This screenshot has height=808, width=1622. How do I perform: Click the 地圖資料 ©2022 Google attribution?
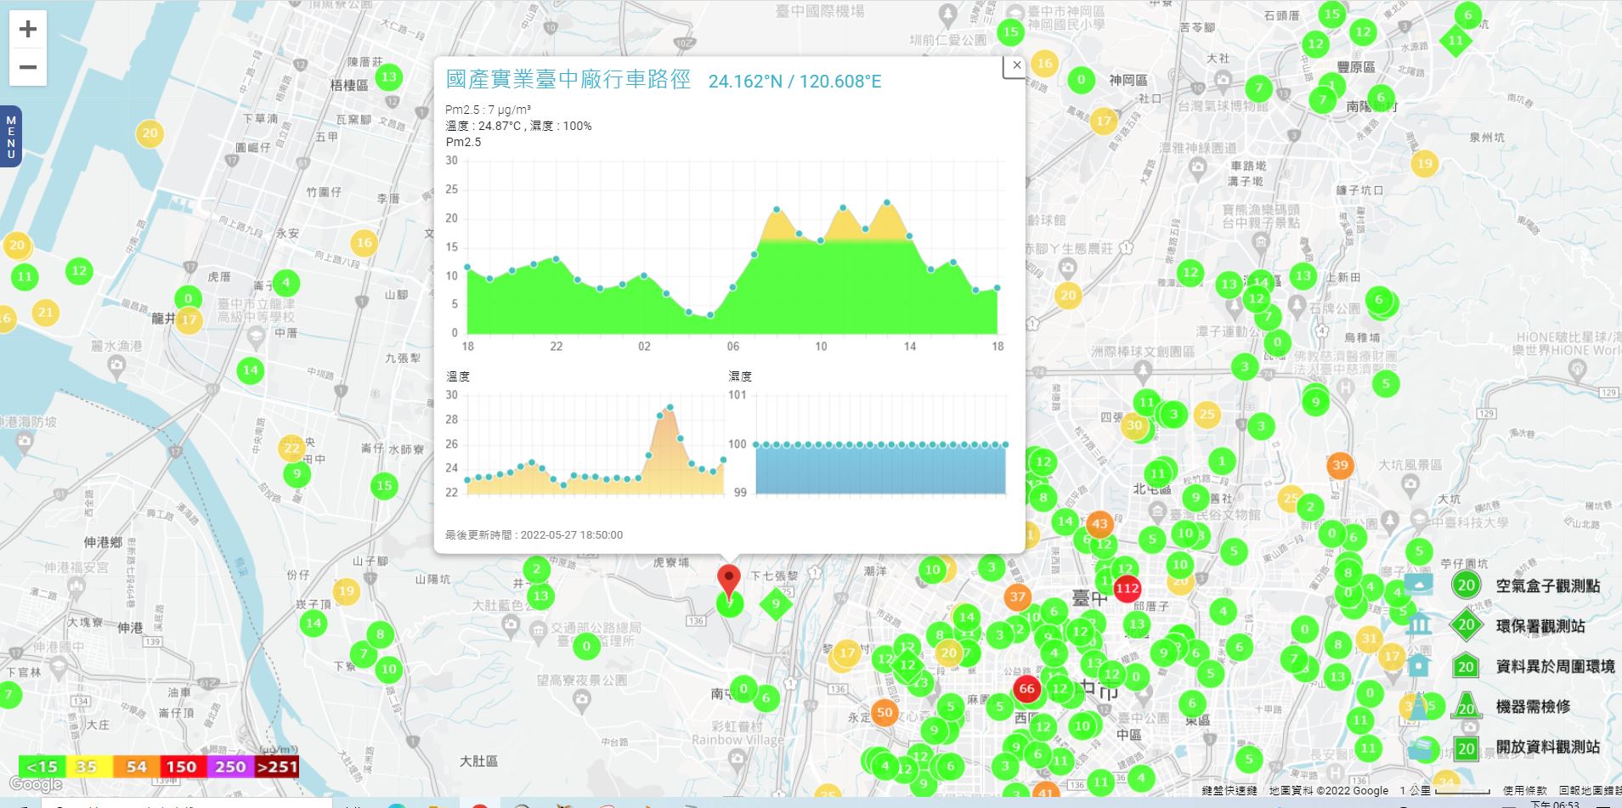point(1328,791)
